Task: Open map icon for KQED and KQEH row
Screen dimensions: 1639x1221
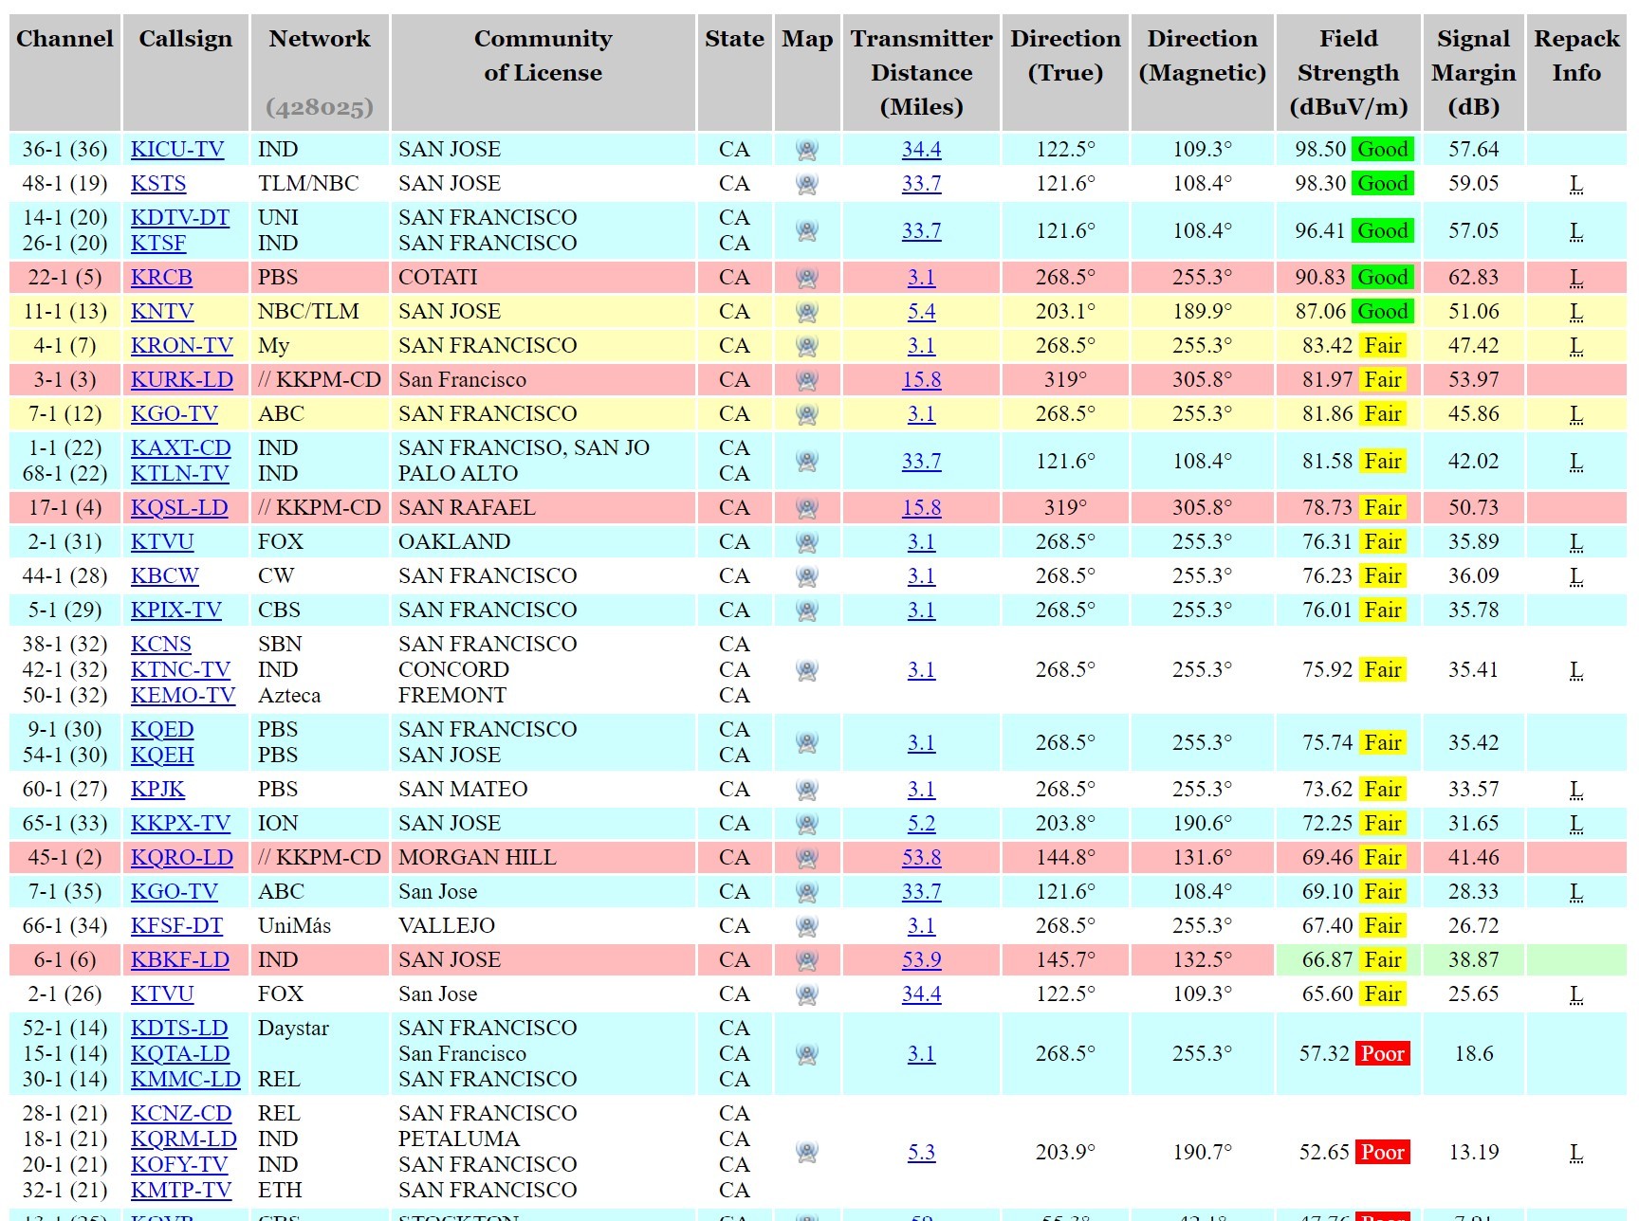Action: coord(807,742)
